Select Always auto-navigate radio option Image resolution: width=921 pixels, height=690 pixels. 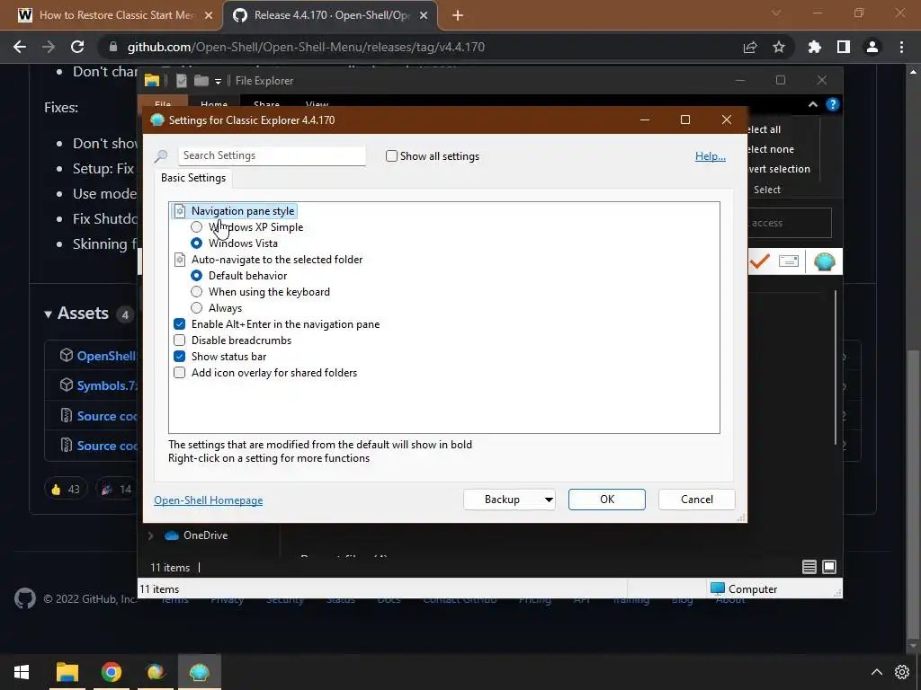click(x=197, y=308)
